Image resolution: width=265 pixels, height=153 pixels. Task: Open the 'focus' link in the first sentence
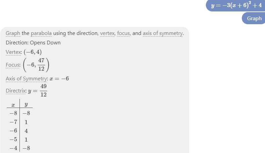tap(124, 33)
